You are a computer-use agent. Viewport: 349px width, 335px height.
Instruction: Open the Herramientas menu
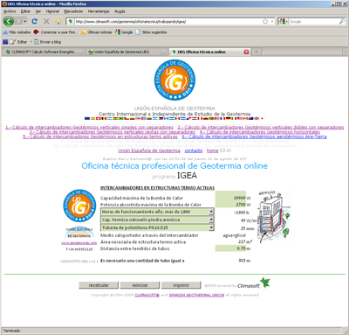(99, 11)
